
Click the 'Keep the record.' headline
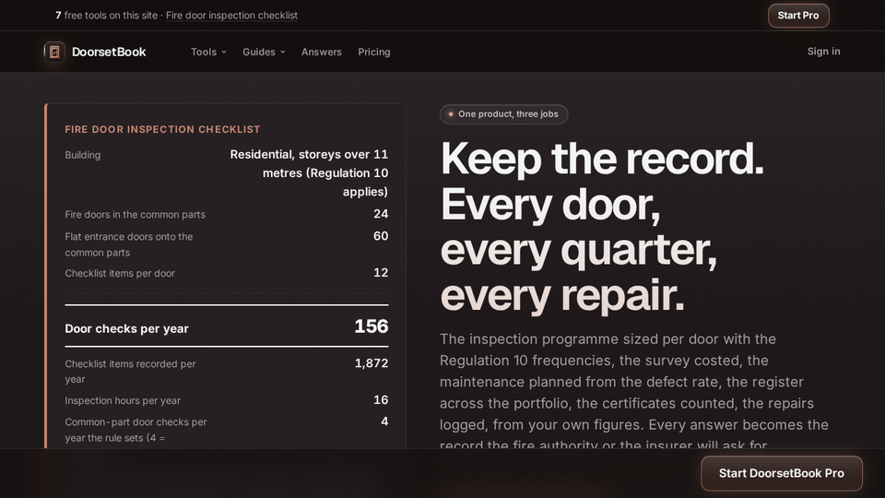click(602, 159)
